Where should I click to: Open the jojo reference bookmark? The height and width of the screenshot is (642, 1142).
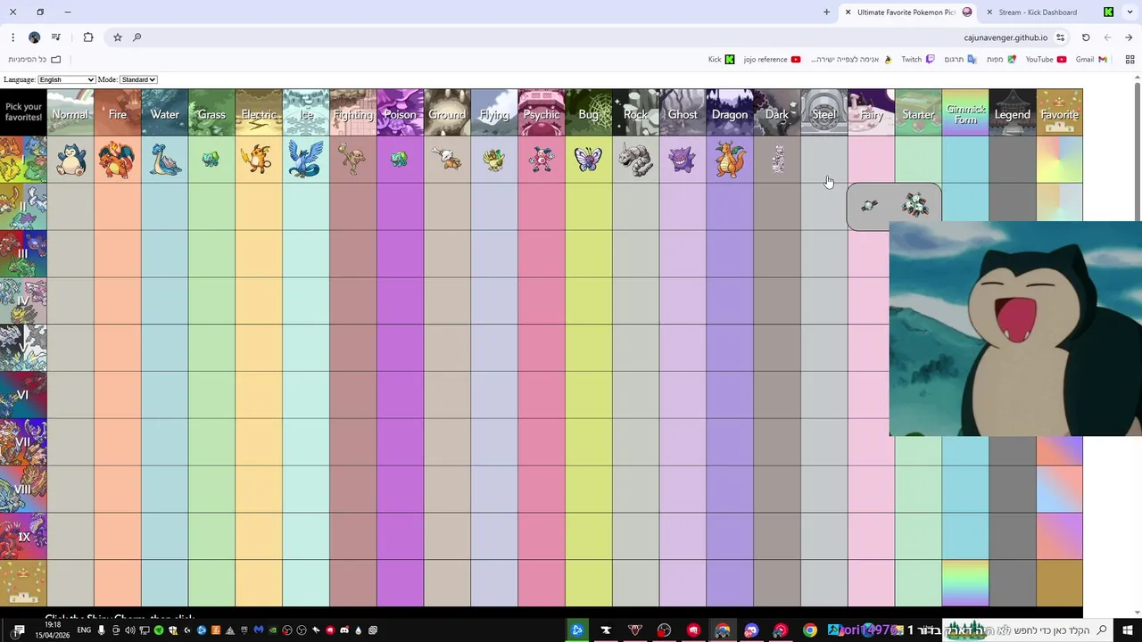click(772, 60)
